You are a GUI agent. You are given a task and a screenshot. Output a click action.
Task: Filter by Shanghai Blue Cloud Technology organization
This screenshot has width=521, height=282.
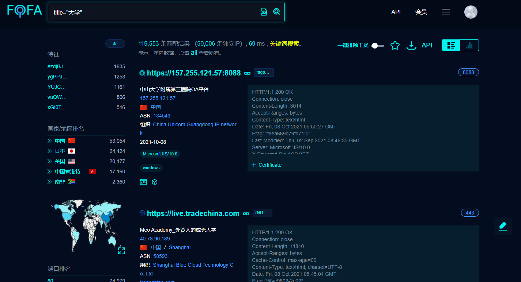[x=187, y=269]
